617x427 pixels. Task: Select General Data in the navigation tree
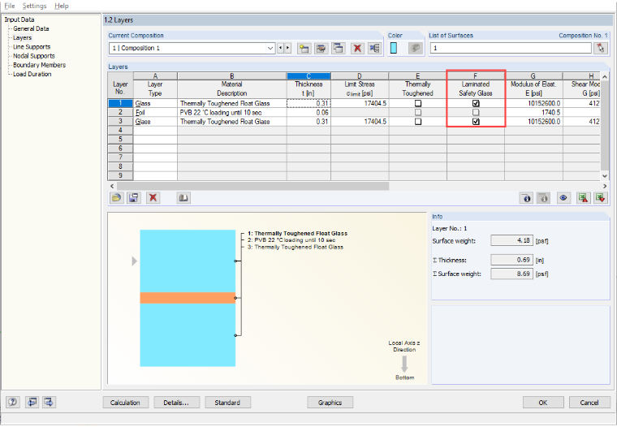31,28
